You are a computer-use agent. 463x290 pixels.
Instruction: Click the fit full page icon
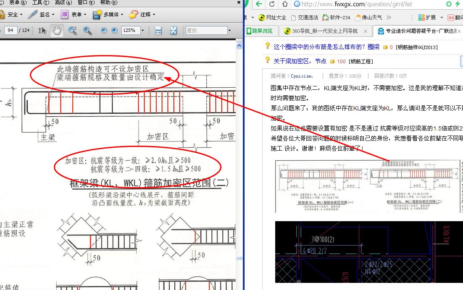174,30
